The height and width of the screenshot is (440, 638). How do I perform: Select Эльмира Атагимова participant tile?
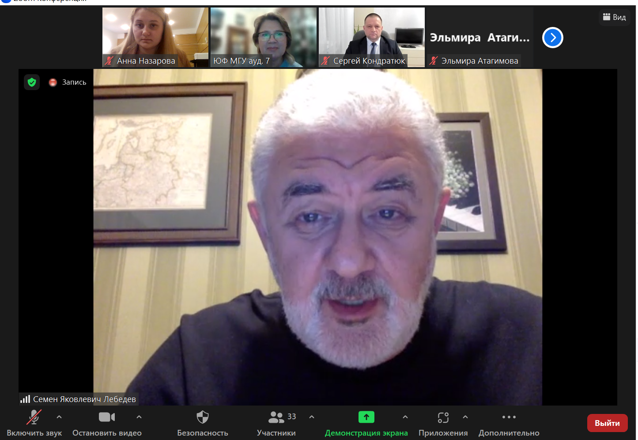click(x=480, y=37)
